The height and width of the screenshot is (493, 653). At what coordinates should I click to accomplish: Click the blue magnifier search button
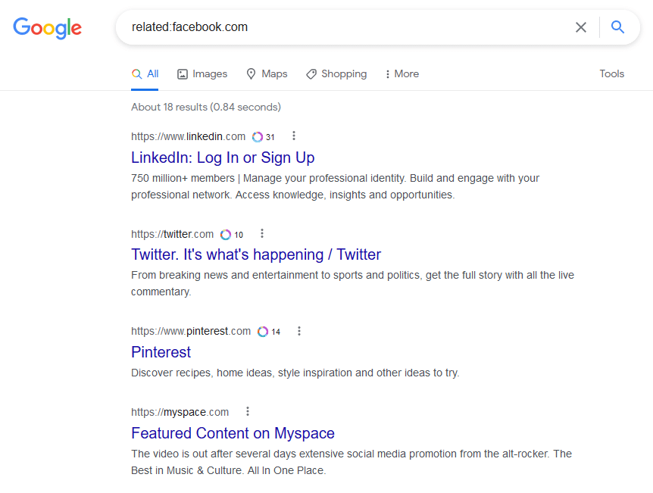[617, 27]
